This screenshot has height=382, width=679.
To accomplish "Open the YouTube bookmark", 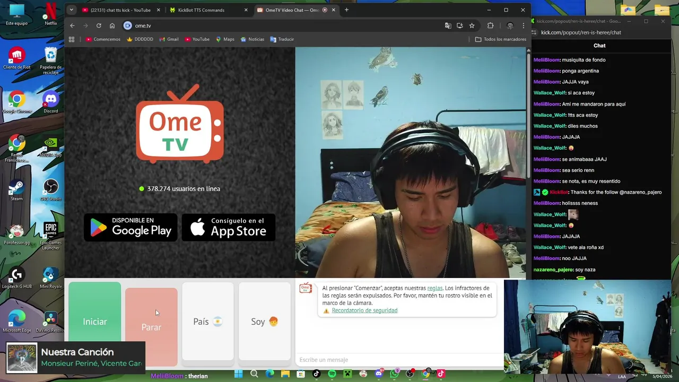I will [197, 39].
